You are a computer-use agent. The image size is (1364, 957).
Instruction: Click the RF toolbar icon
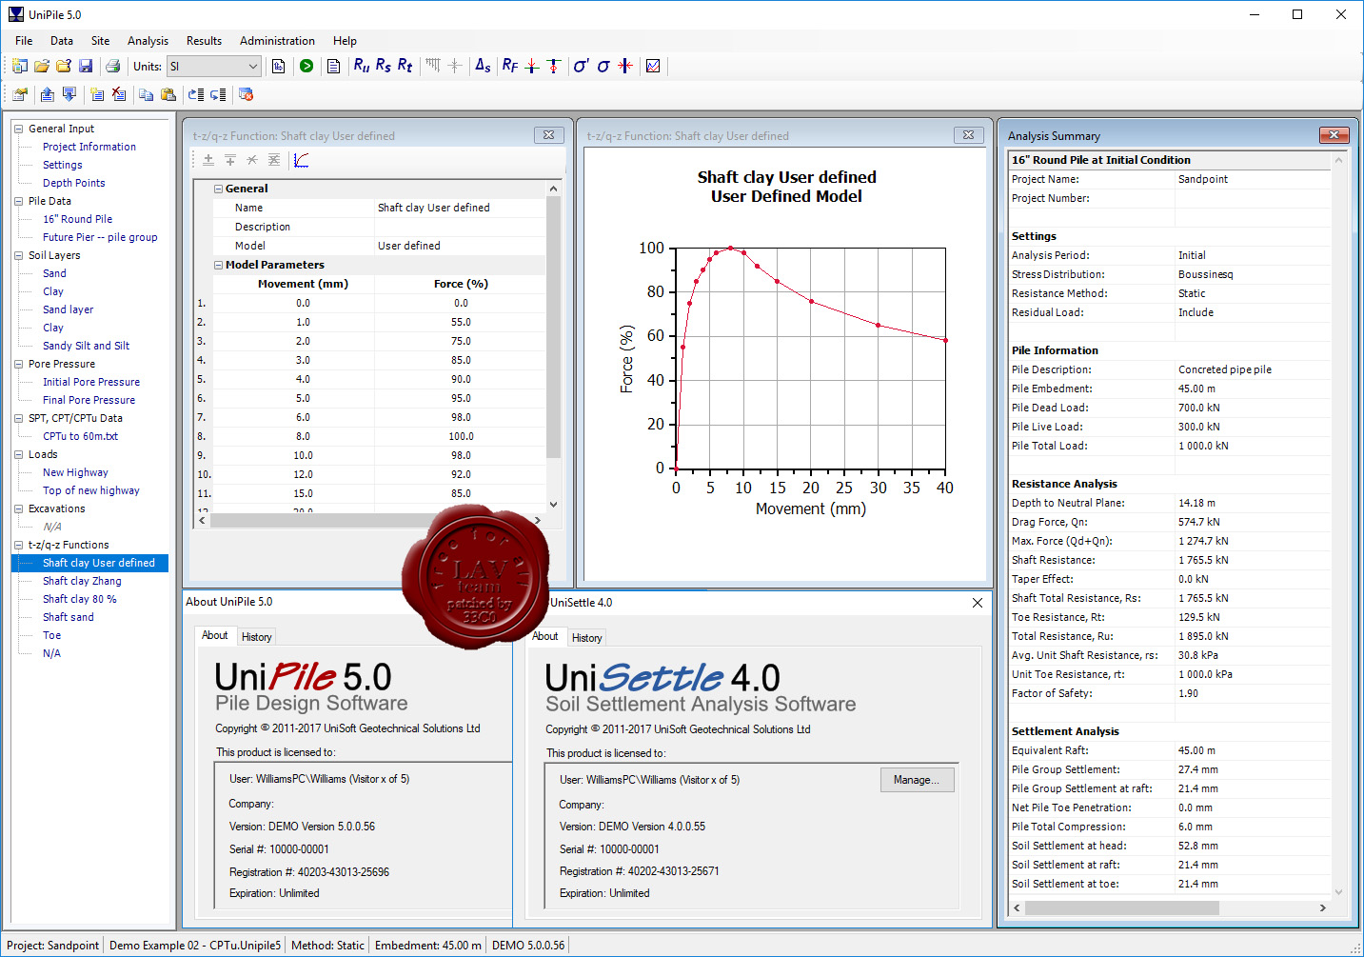(x=510, y=66)
